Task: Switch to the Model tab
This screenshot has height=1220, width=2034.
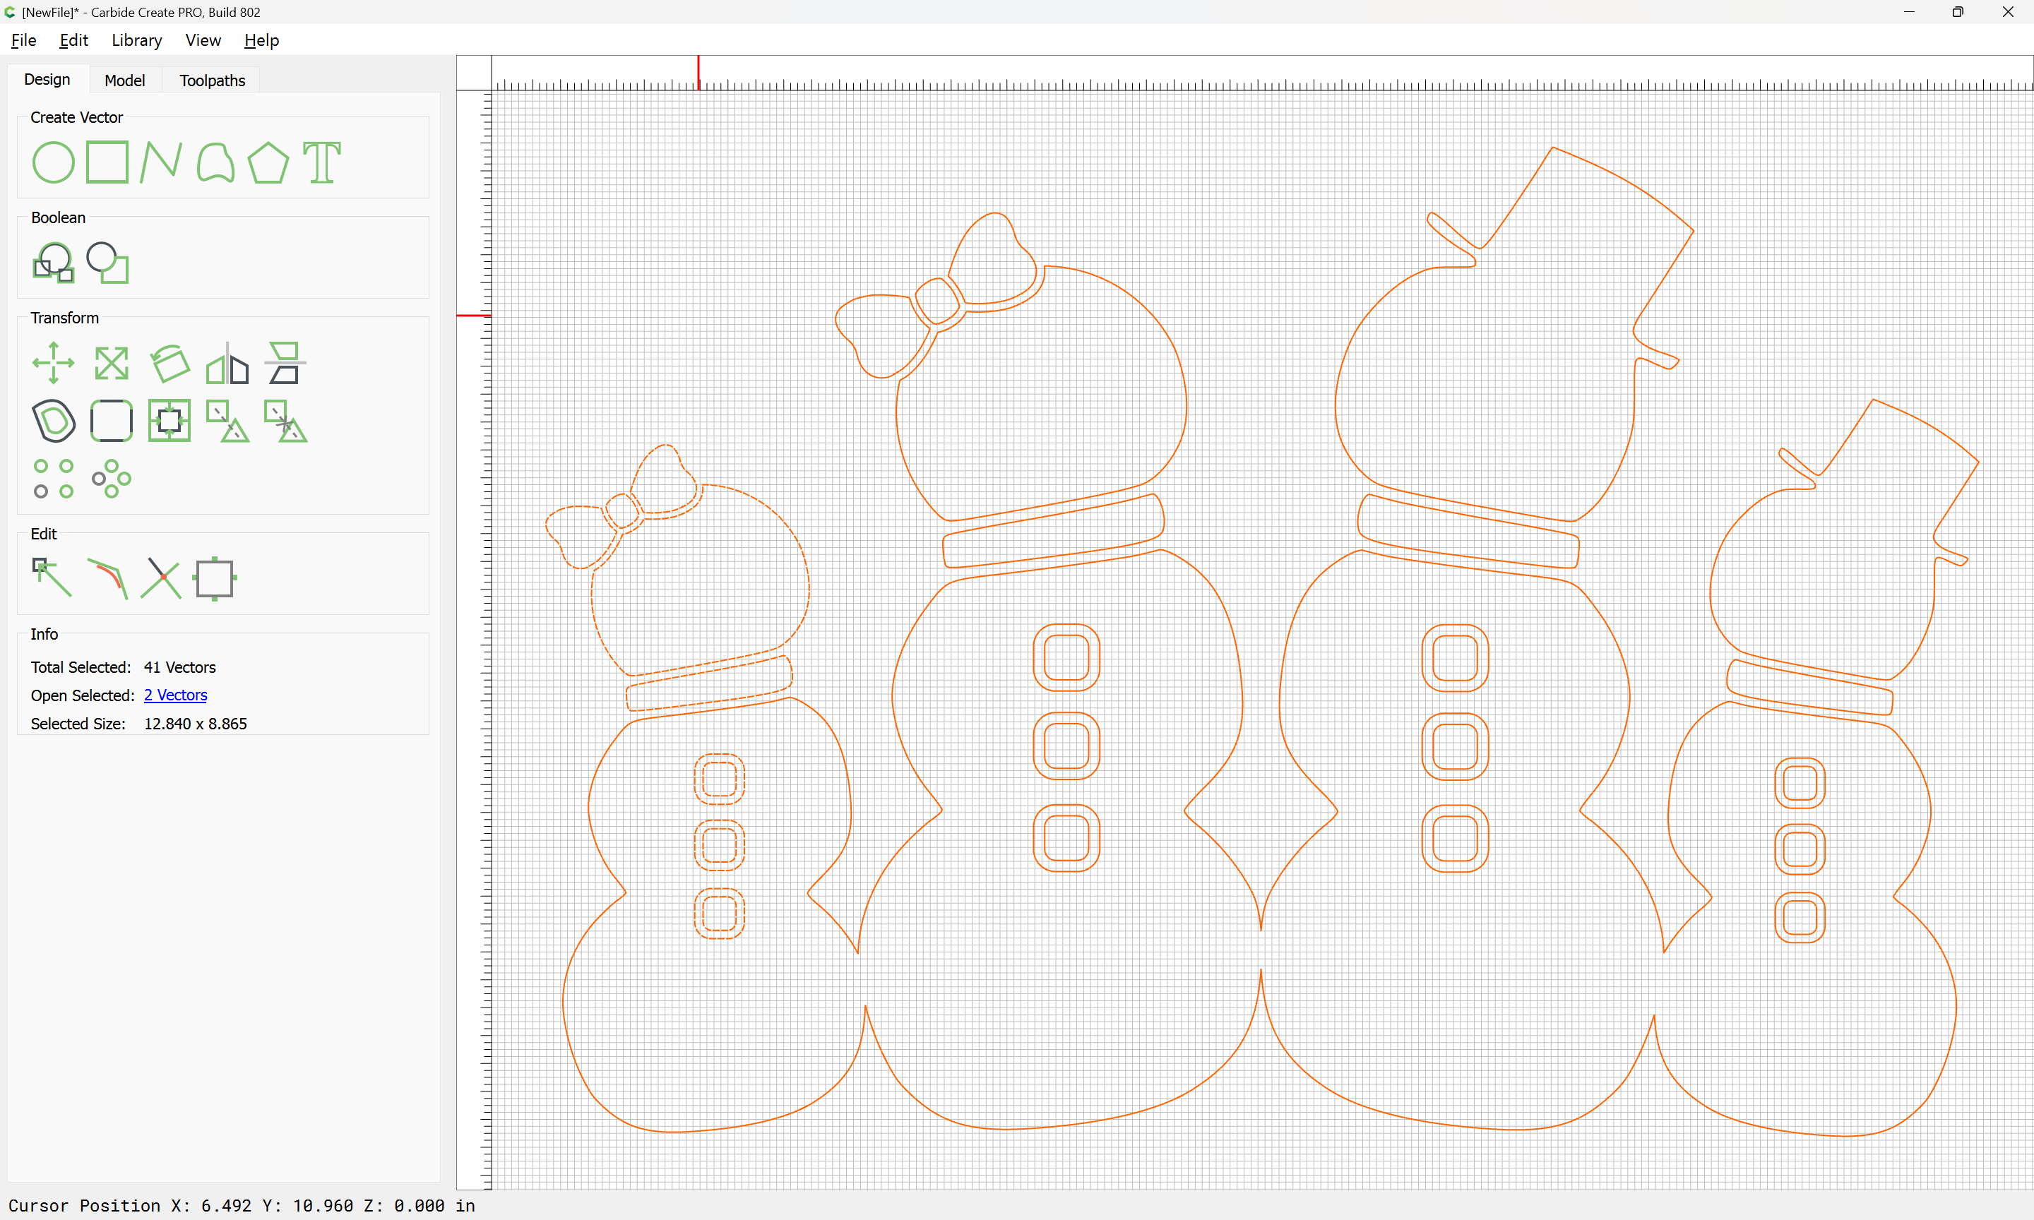Action: (x=125, y=80)
